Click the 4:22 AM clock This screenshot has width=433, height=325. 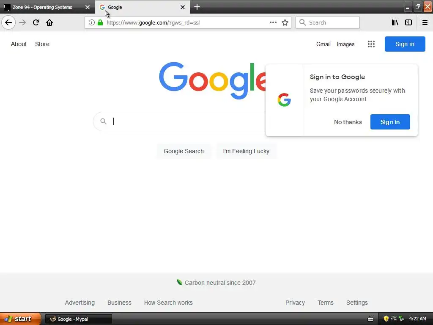tap(417, 319)
